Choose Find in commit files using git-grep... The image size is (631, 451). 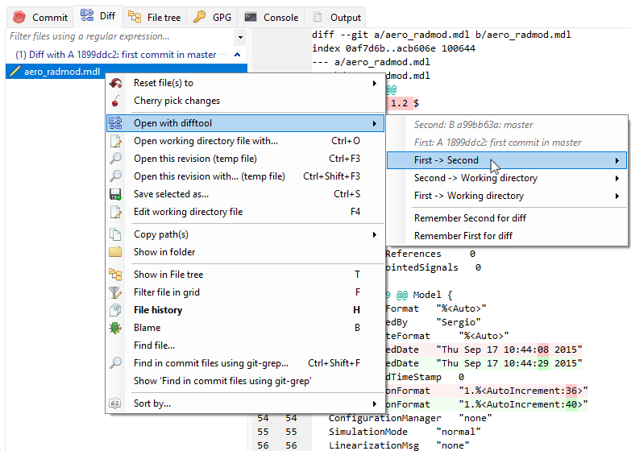246,363
